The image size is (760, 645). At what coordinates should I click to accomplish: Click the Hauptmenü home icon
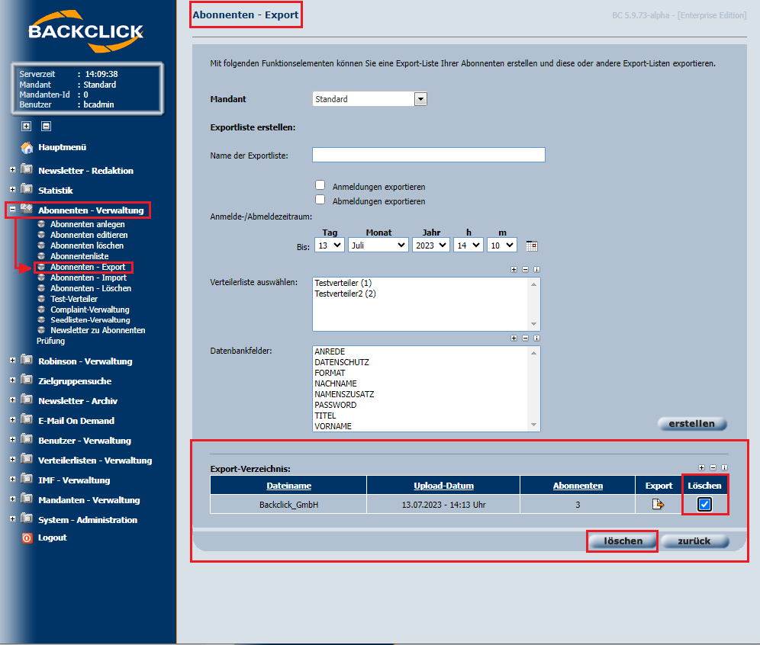(27, 147)
